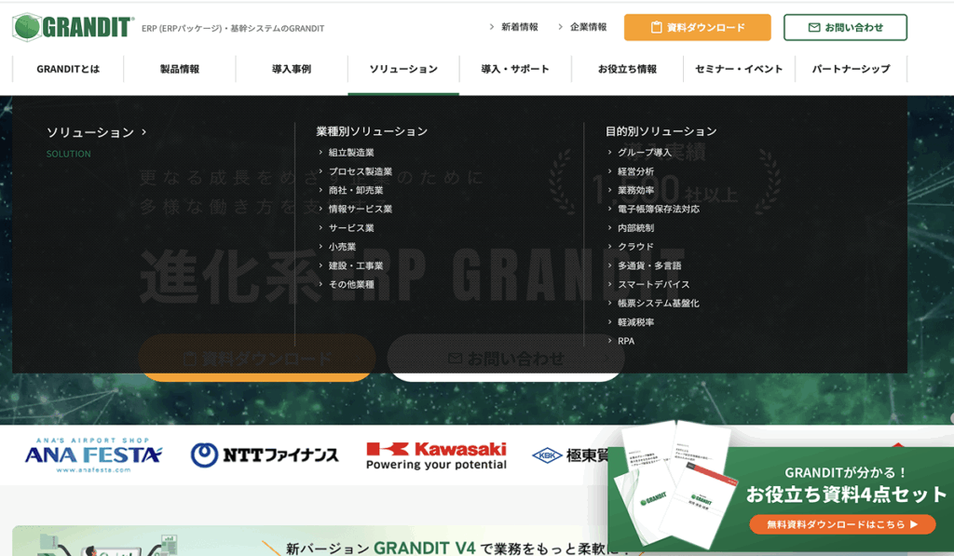Viewport: 954px width, 556px height.
Task: Click the 極東貿易 KBK logo
Action: tap(568, 454)
